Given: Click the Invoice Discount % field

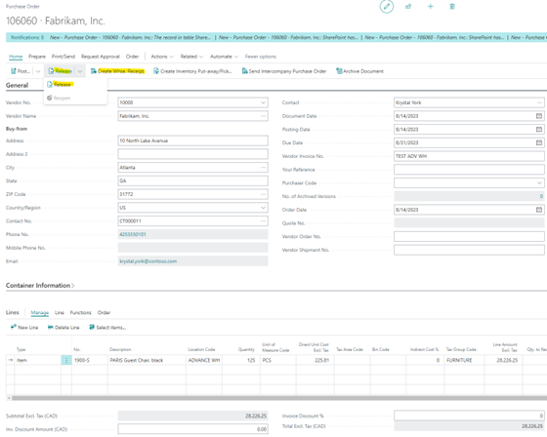Looking at the screenshot, I should point(469,416).
